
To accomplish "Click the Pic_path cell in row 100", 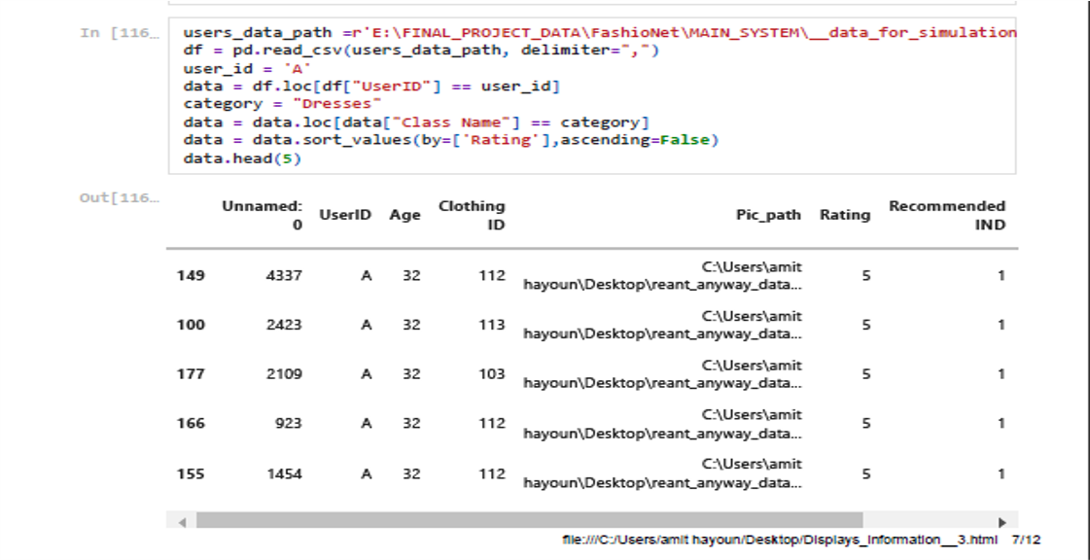I will click(662, 325).
